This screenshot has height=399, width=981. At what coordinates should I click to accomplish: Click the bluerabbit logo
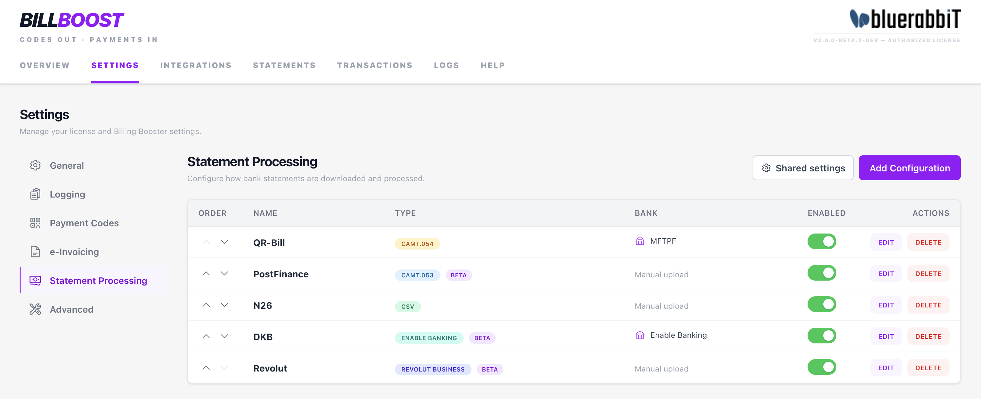coord(905,19)
